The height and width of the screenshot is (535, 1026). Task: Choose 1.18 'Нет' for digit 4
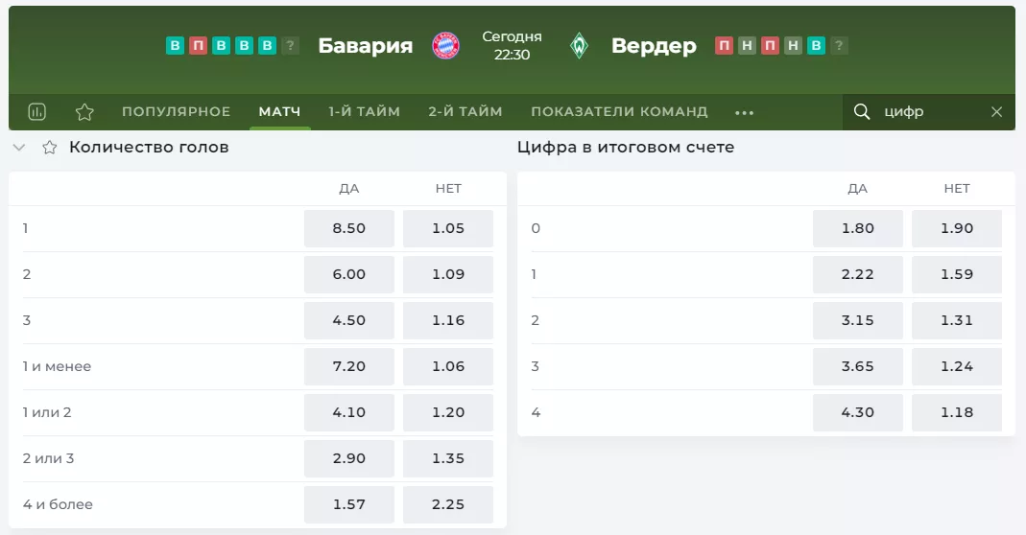957,412
